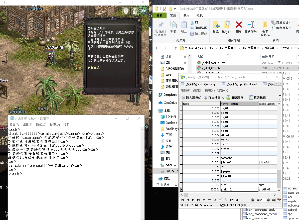The width and height of the screenshot is (299, 220).
Task: Click Copy Path (複製路徑) in Explorer ribbon
Action: click(x=199, y=28)
